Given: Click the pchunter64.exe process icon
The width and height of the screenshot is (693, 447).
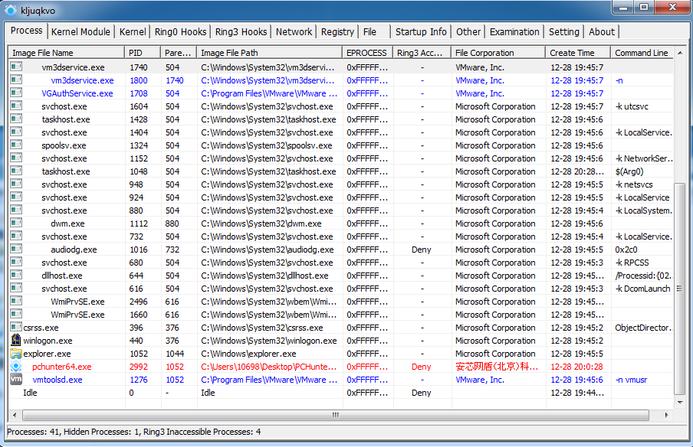Looking at the screenshot, I should tap(16, 366).
